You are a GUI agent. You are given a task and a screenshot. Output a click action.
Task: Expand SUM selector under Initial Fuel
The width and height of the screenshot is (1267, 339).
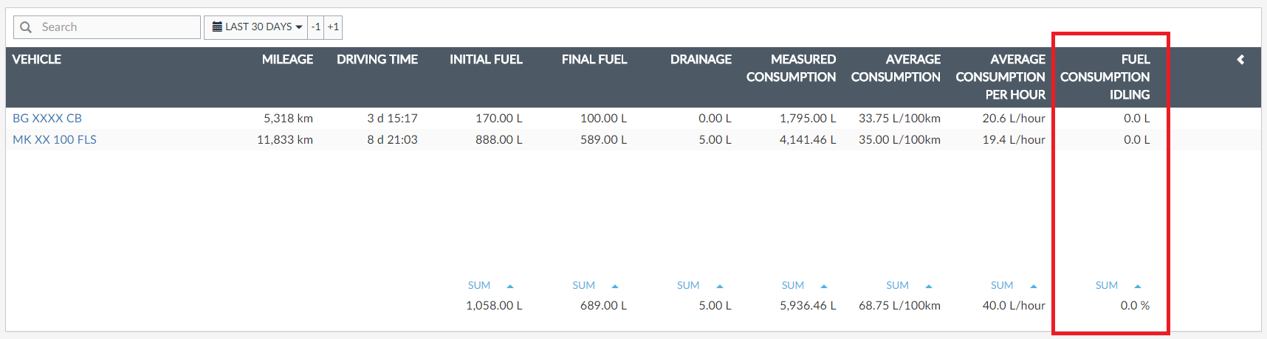pos(490,286)
